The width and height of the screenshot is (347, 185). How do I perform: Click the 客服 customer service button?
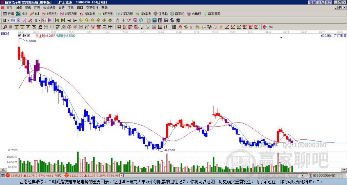312,2
